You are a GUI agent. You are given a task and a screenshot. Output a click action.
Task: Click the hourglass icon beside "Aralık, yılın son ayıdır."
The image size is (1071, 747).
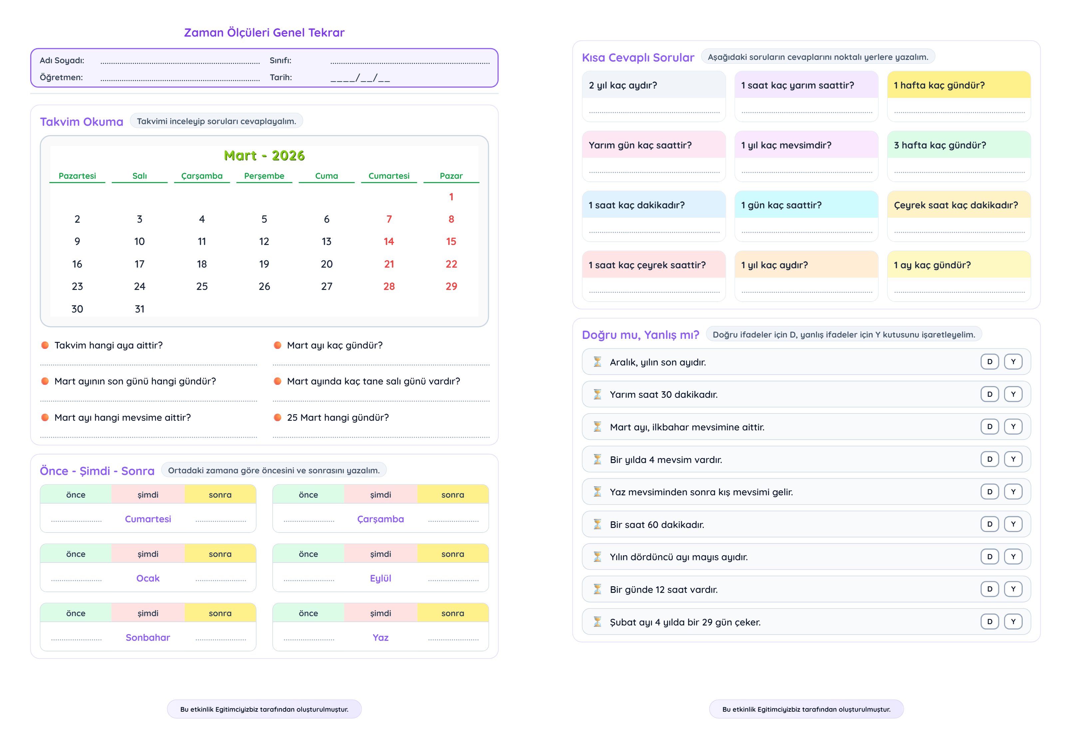click(597, 362)
